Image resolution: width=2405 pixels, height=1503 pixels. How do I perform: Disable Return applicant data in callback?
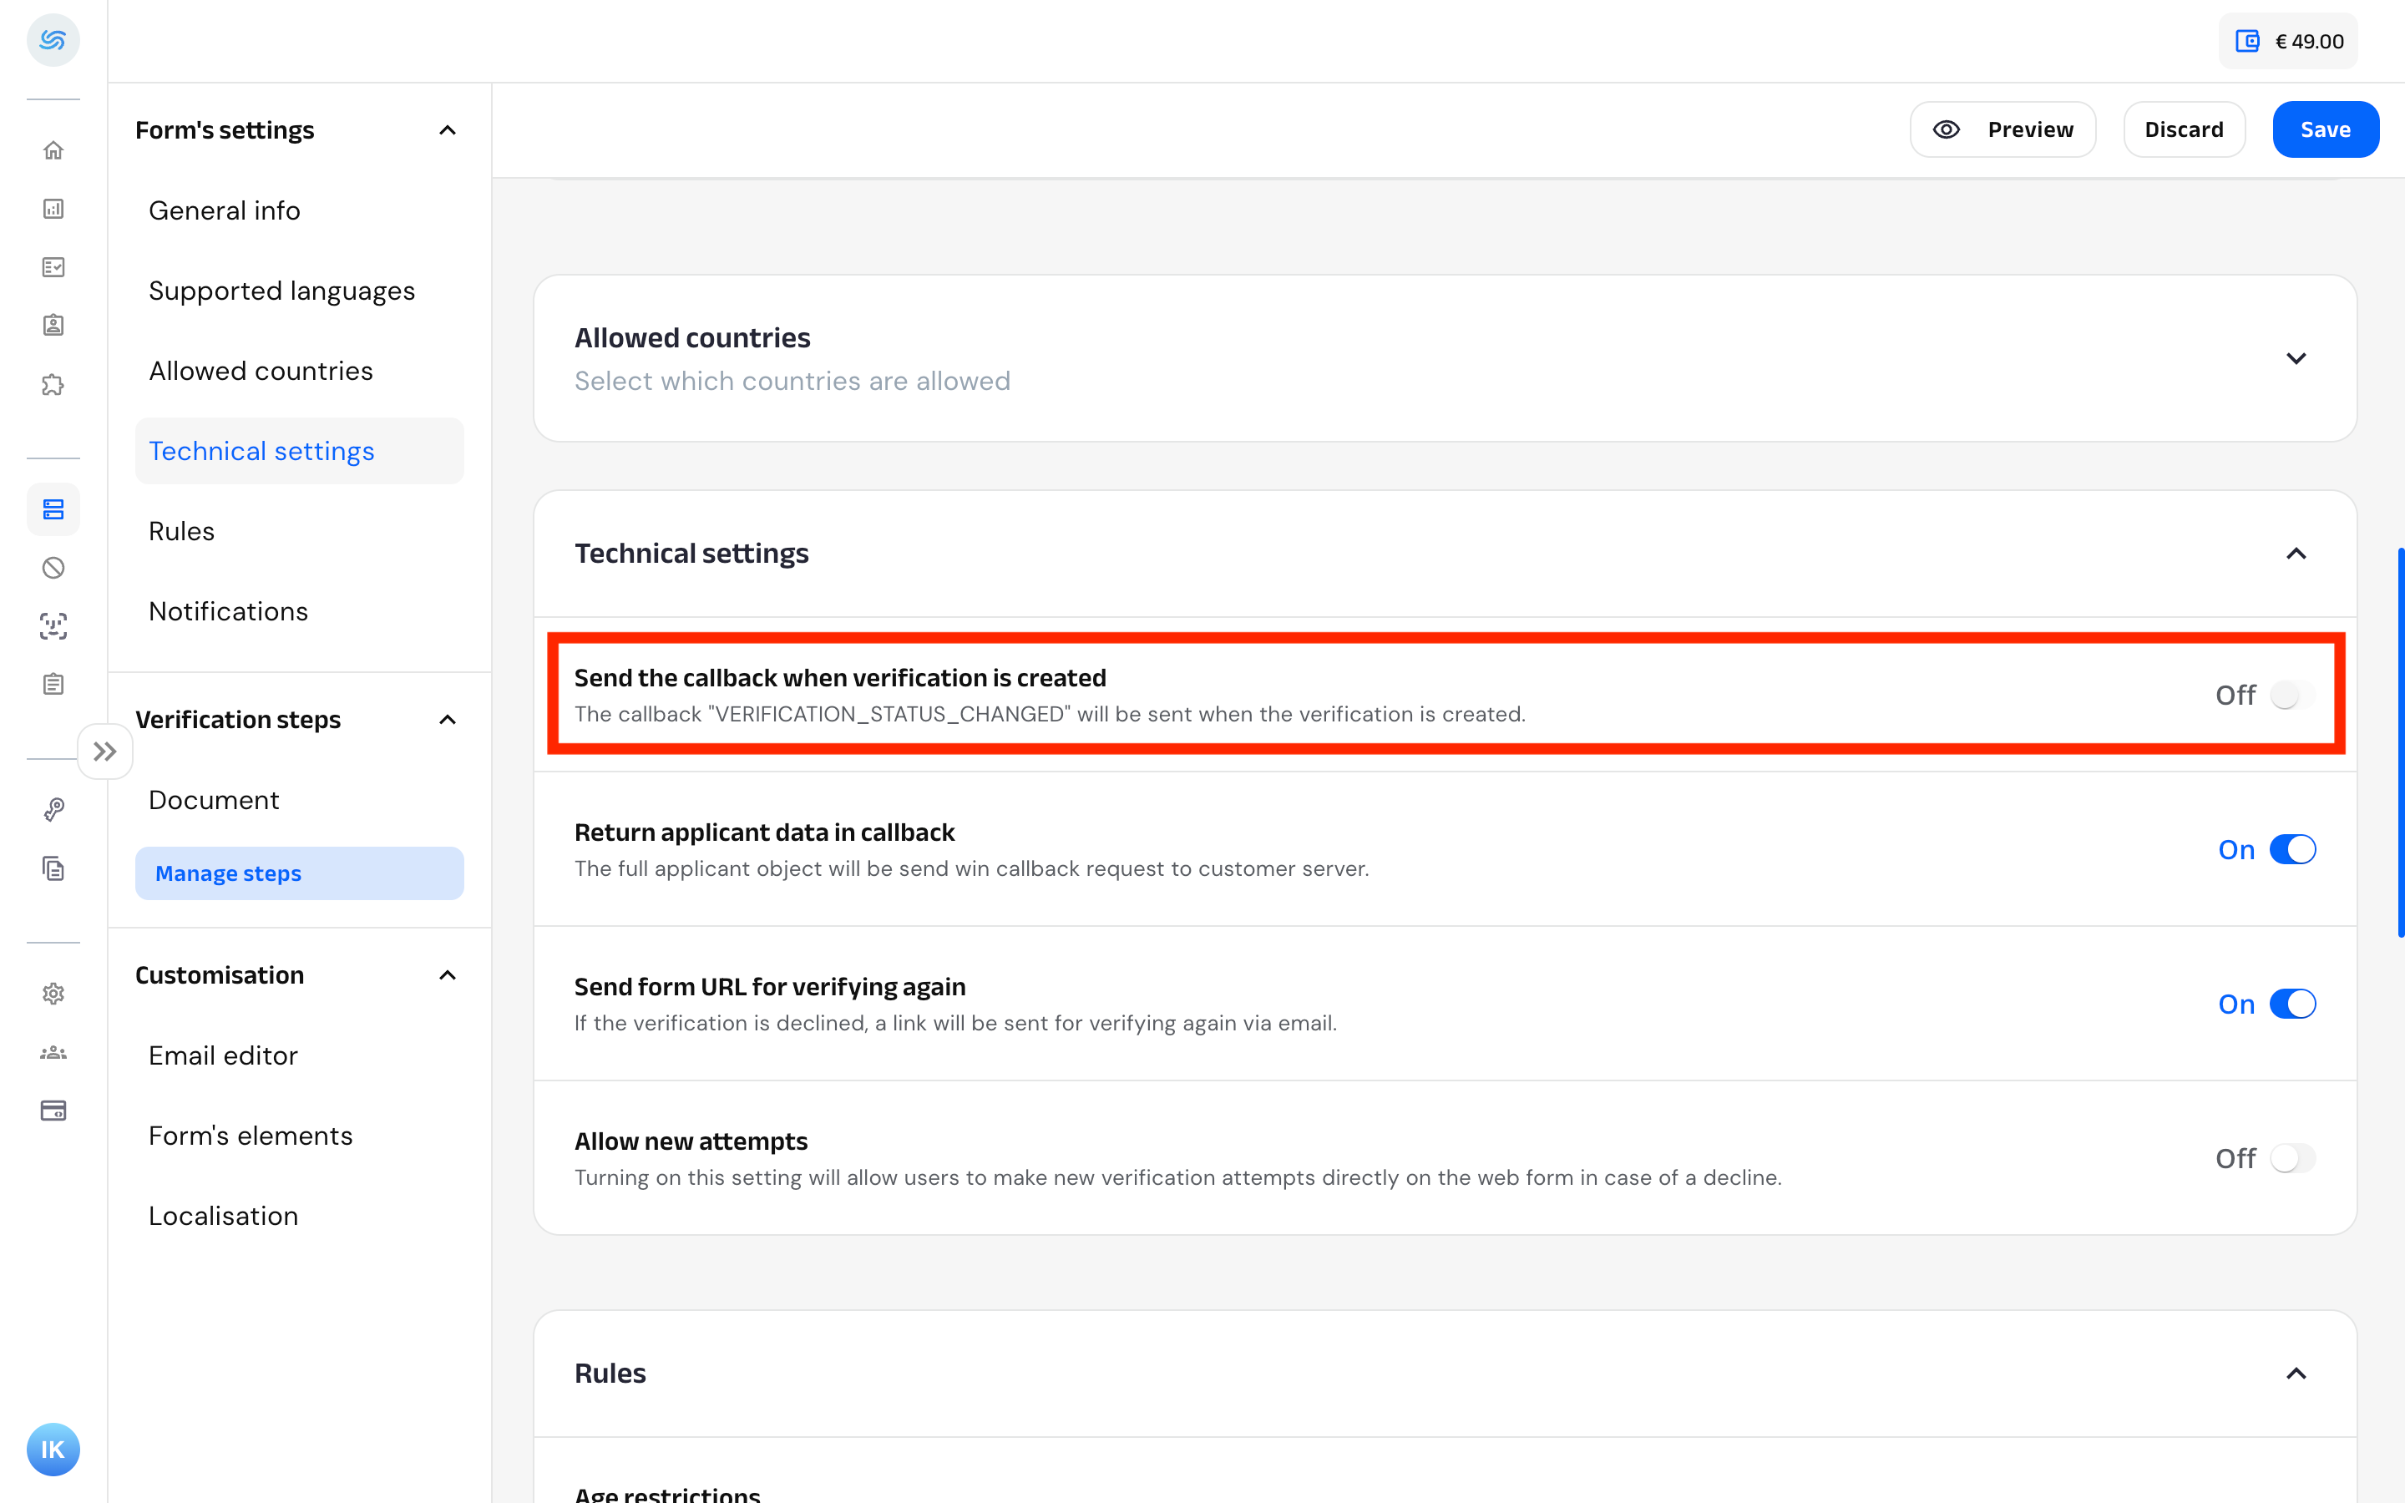[2291, 850]
